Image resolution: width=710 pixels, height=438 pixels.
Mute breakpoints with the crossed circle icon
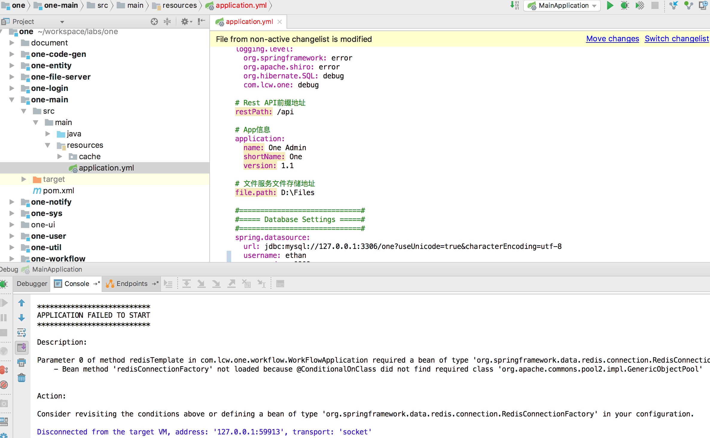tap(4, 385)
